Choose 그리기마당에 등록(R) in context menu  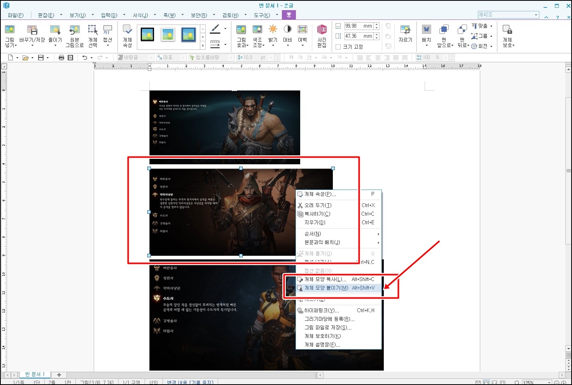point(338,319)
